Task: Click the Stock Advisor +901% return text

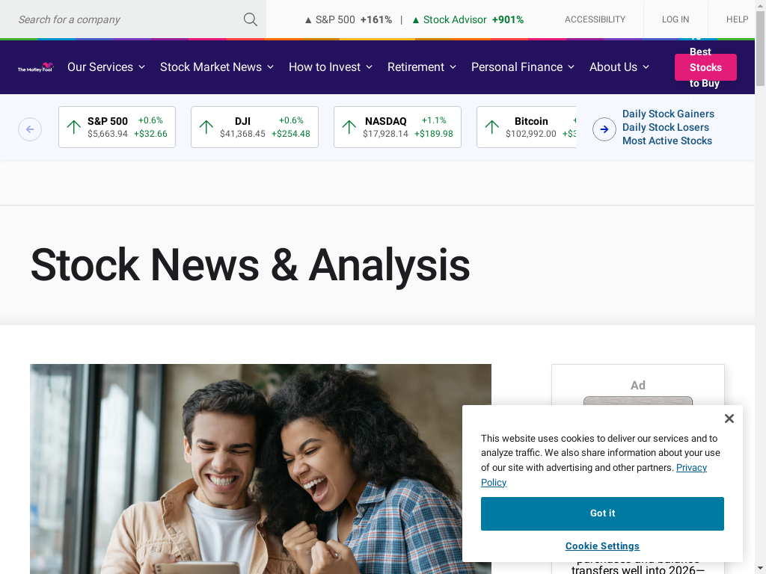Action: (x=468, y=19)
